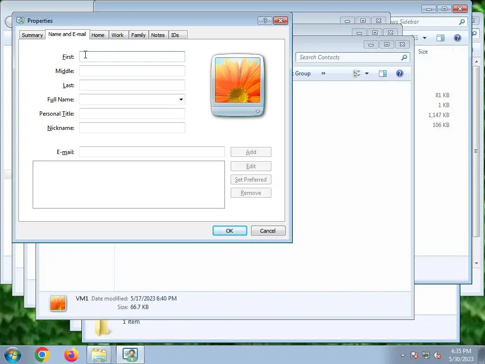Open the contact picture dropdown arrow

pyautogui.click(x=258, y=111)
